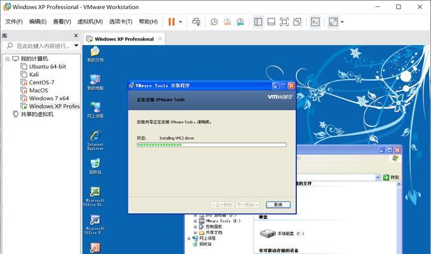Switch to the Windows XP Professional tab
431x254 pixels.
point(124,39)
